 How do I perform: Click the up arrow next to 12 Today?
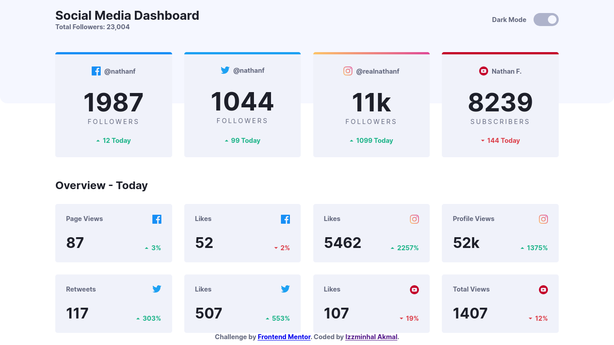(x=98, y=141)
